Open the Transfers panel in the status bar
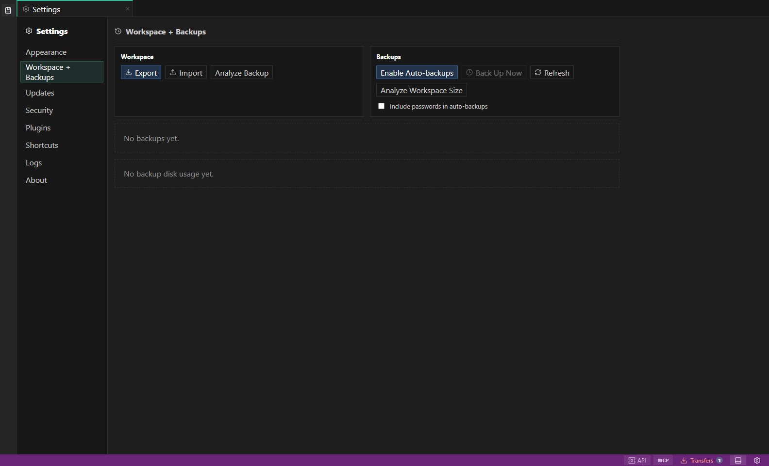Viewport: 769px width, 466px height. pos(702,461)
